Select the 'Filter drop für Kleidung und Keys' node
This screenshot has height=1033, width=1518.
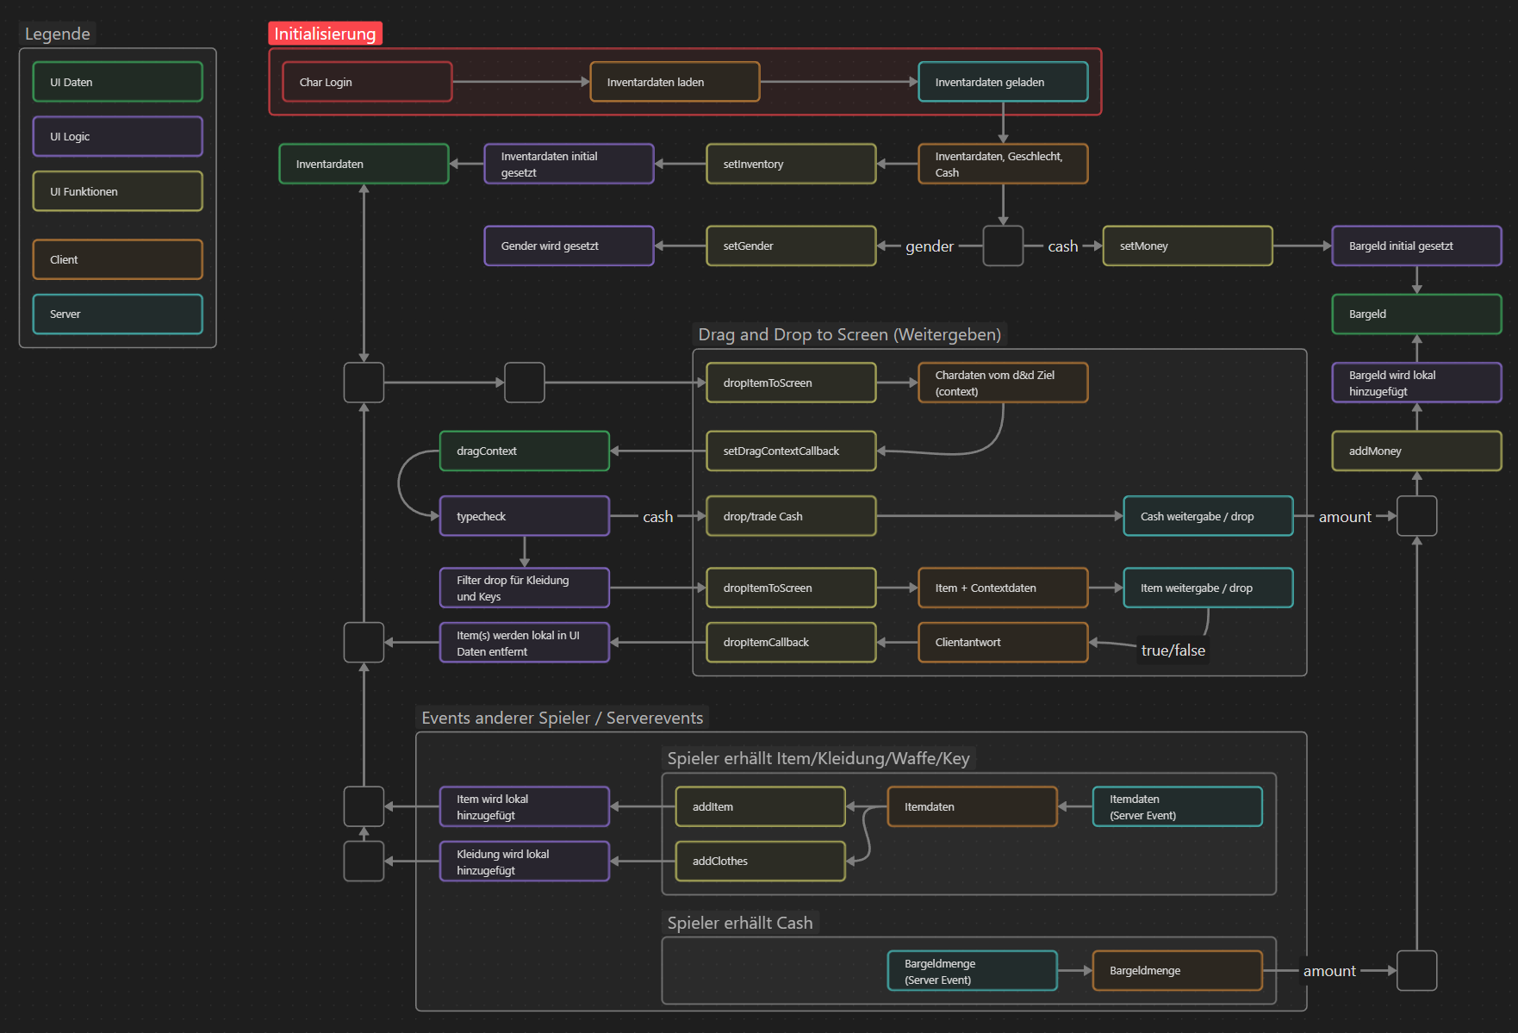(x=525, y=588)
